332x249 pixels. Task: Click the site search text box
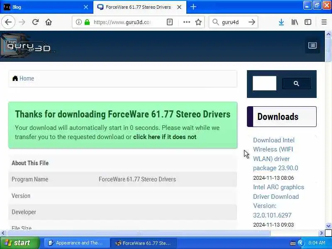pos(264,83)
